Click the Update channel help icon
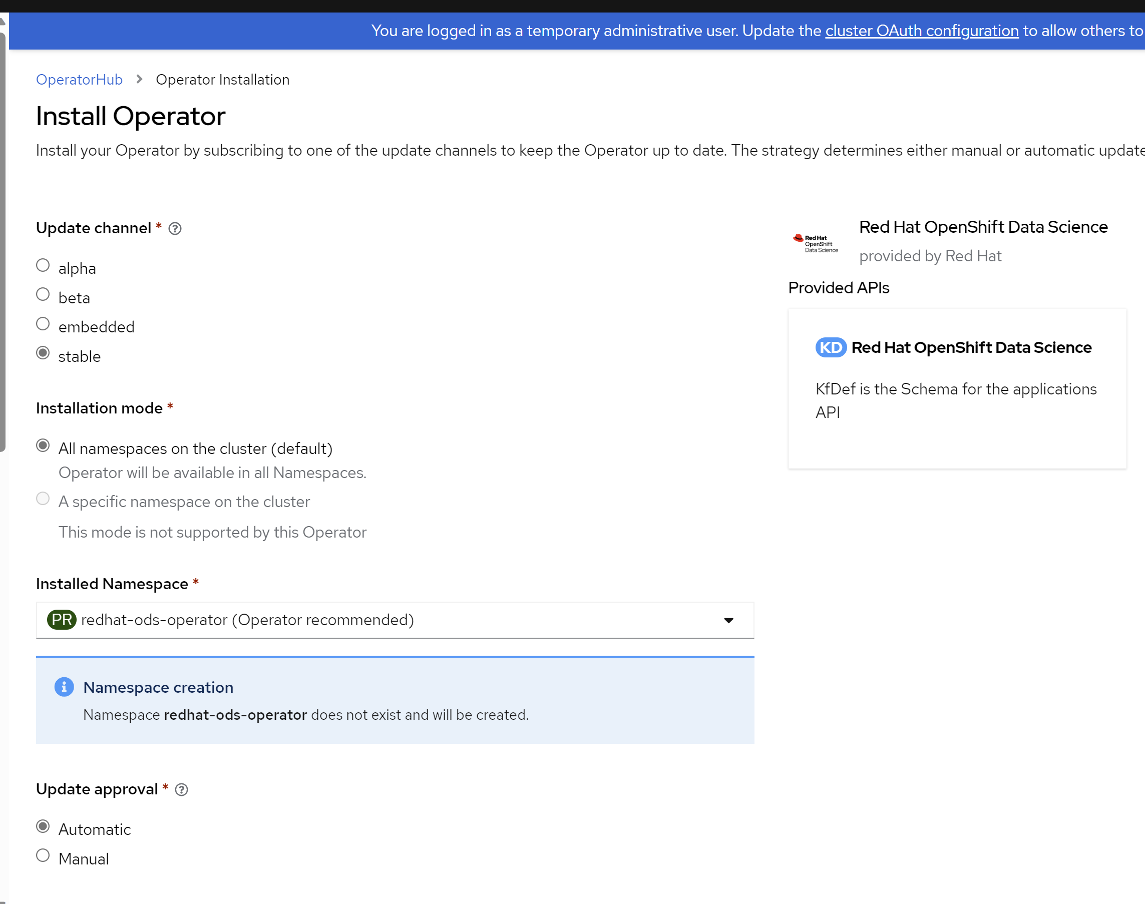This screenshot has width=1145, height=904. click(x=175, y=229)
